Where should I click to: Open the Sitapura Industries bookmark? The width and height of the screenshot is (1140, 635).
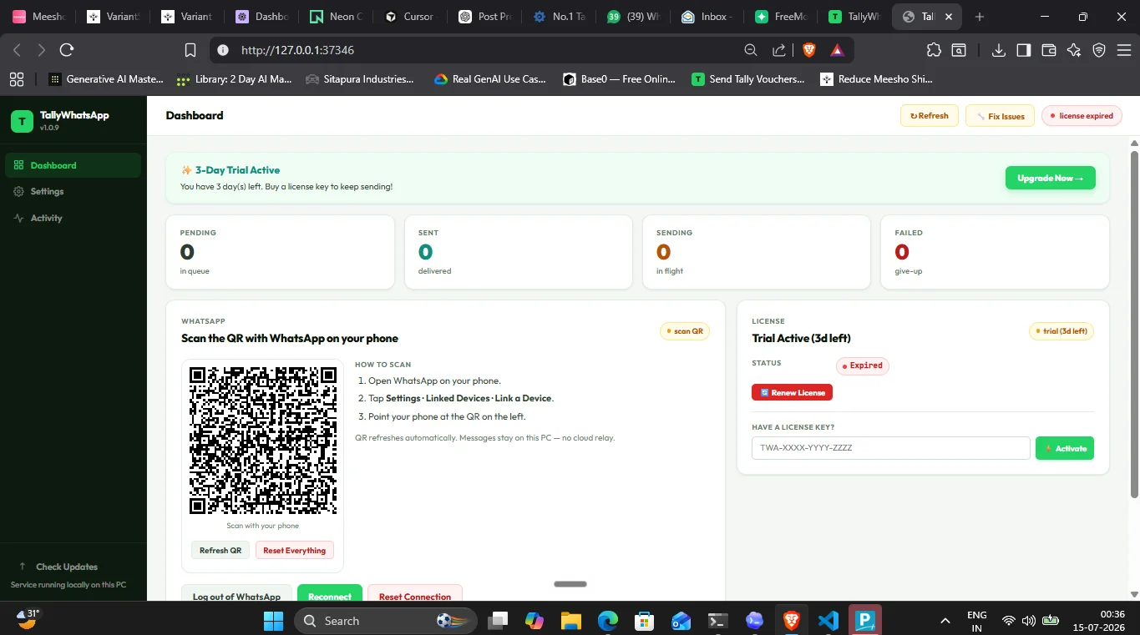(360, 79)
